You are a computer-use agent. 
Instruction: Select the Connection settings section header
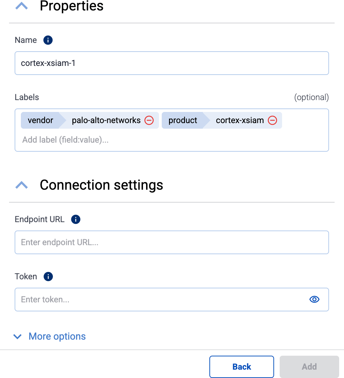click(101, 185)
